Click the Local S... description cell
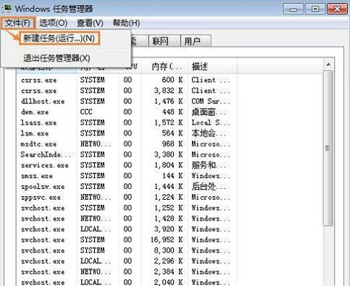Viewport: 350px width, 286px height. (211, 122)
